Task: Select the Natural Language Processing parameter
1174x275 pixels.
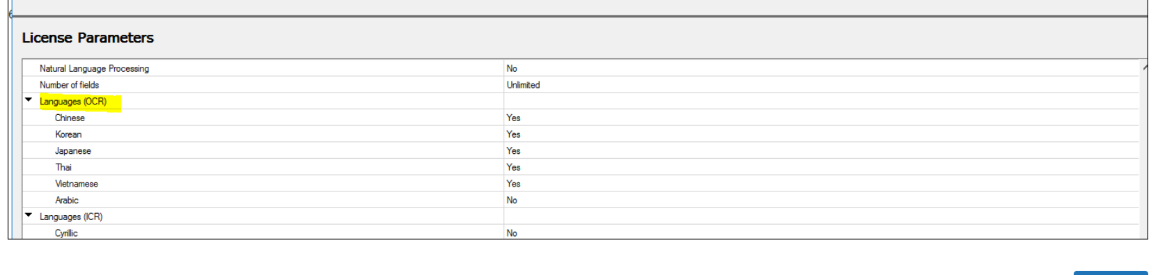Action: 94,68
